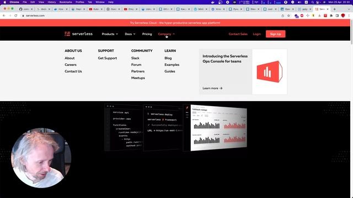
Task: Click the Ops Console chart illustration
Action: point(270,71)
